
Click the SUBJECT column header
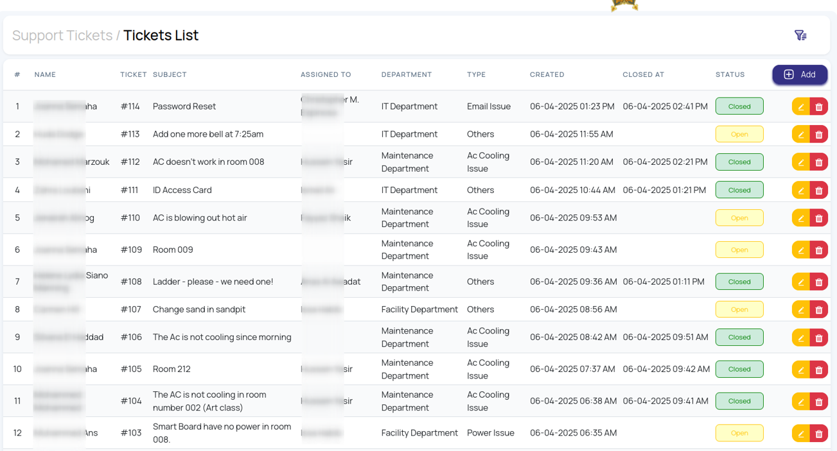pos(170,74)
